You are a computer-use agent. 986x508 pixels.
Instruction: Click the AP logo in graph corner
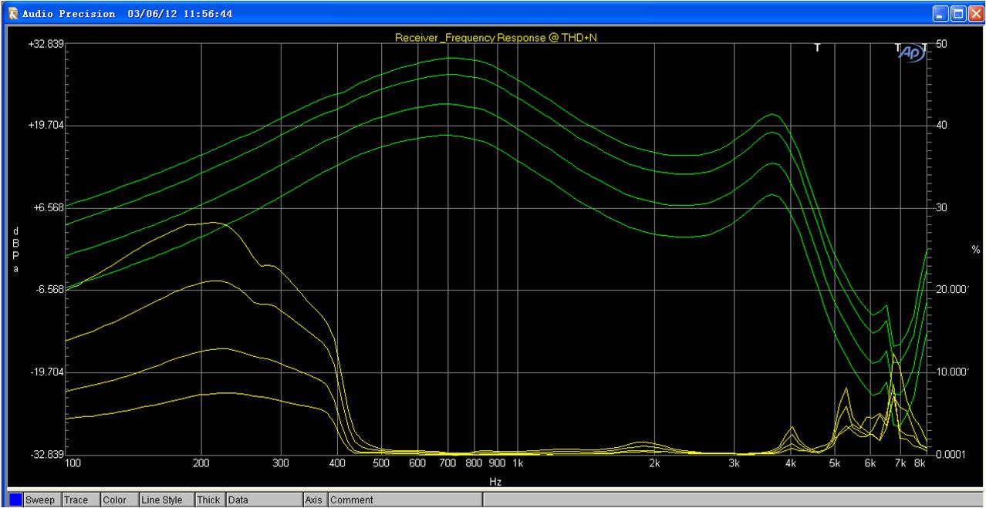tap(912, 53)
